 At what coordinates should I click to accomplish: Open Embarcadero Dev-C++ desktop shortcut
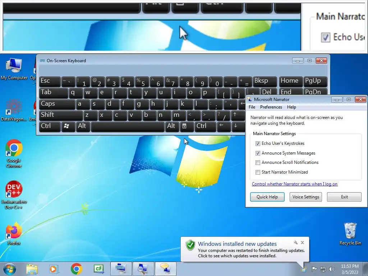[14, 195]
